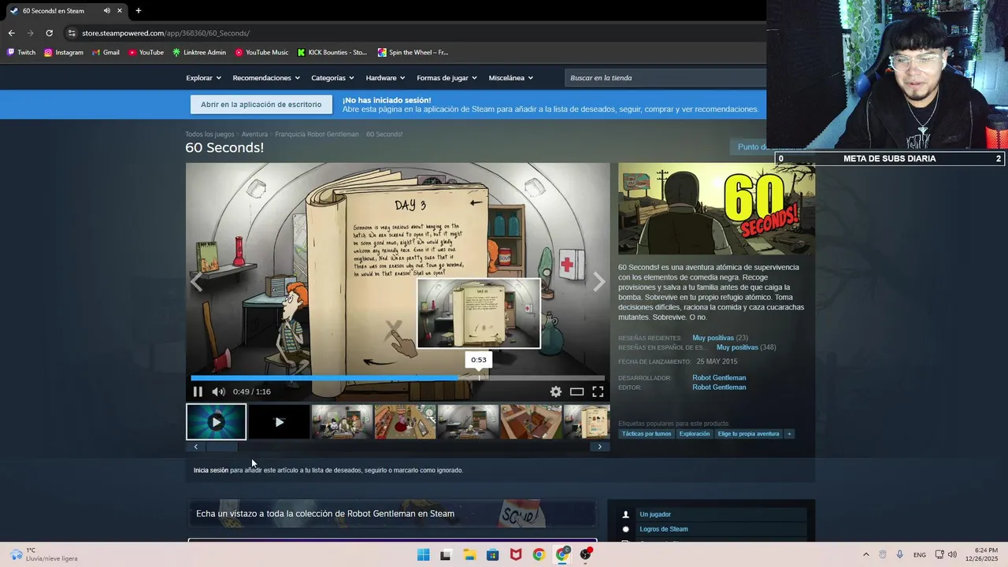Screen dimensions: 1008x567
Task: Open the KICK Bounties bookmark
Action: [332, 53]
